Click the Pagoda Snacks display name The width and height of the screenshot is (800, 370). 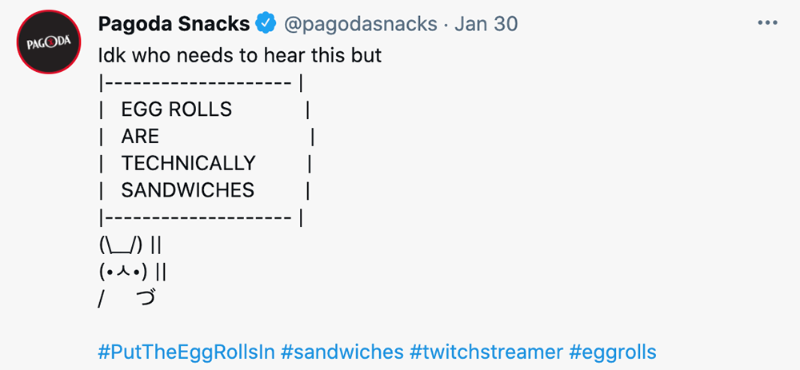174,25
